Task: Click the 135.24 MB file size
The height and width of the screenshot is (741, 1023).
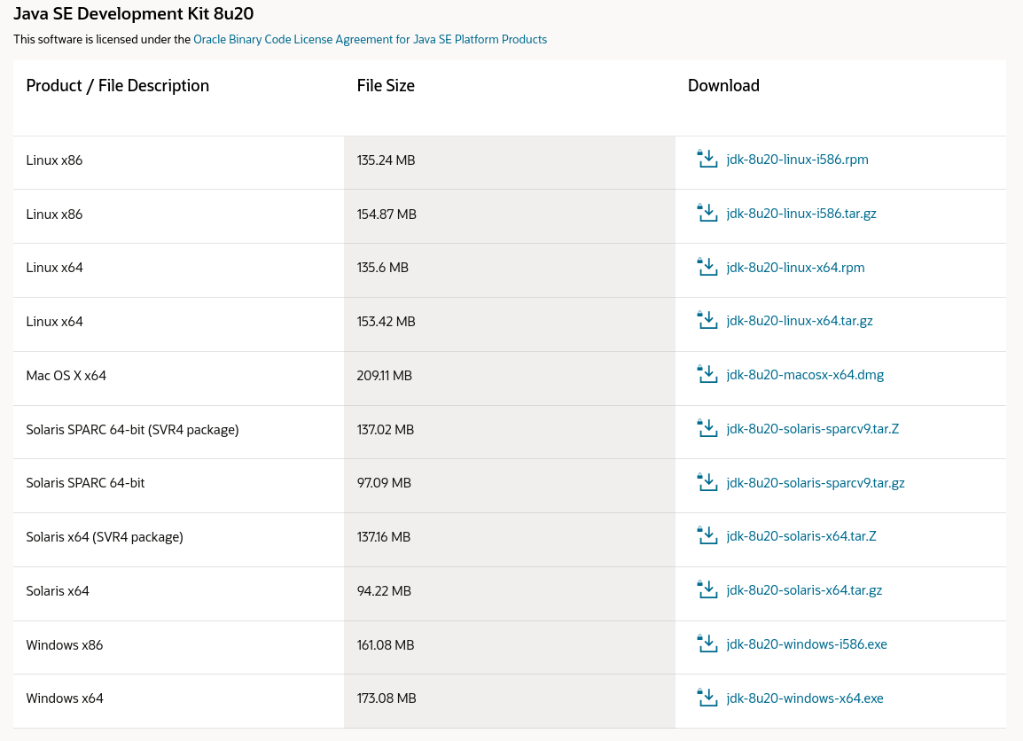Action: [x=386, y=160]
